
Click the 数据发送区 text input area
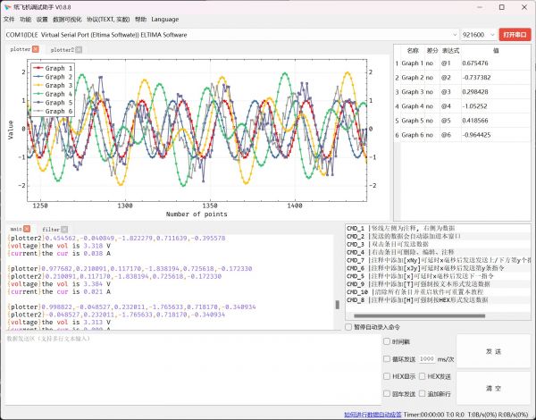pos(193,369)
